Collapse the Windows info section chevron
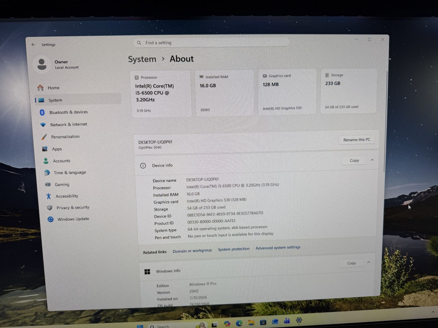Viewport: 438px width, 328px height. point(368,262)
